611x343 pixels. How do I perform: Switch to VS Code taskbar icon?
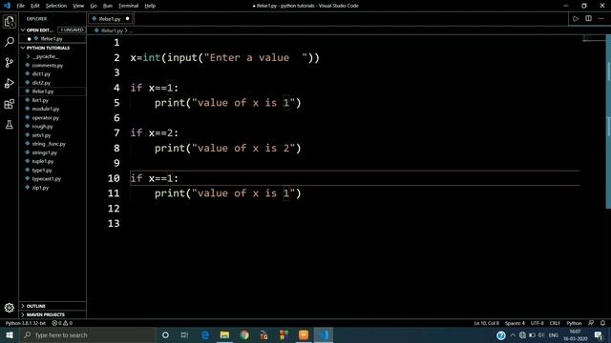click(x=324, y=334)
